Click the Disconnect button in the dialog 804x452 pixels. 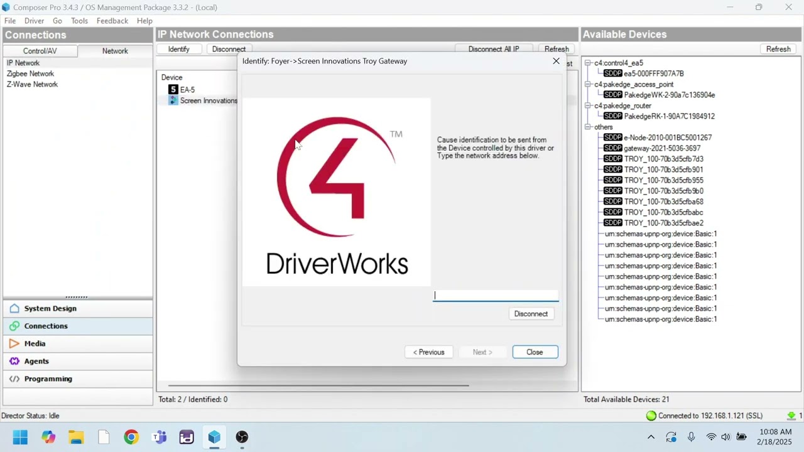pos(531,314)
